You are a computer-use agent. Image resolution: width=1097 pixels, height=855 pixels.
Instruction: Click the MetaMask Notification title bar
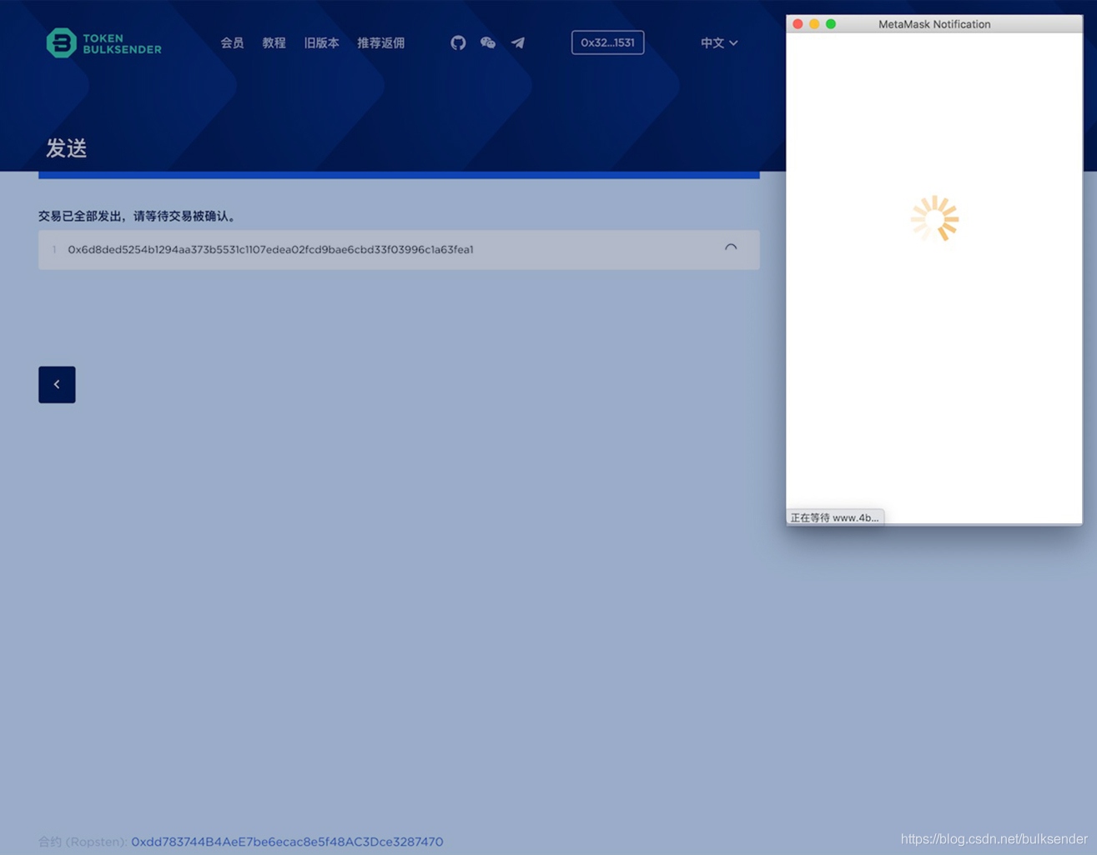pos(934,24)
